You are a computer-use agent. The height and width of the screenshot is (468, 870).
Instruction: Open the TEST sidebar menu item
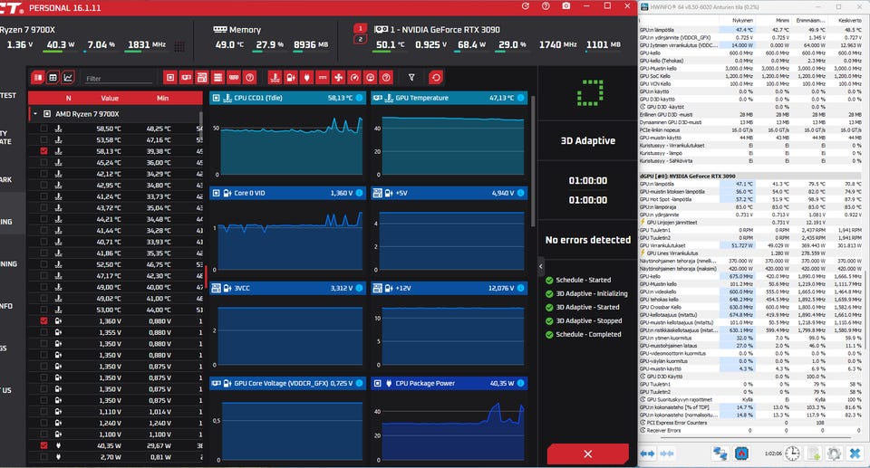click(x=8, y=95)
